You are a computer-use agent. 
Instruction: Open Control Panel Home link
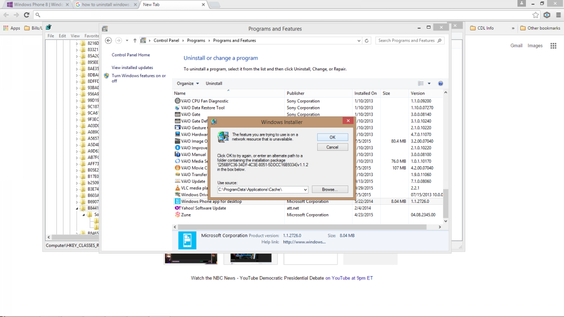click(131, 55)
